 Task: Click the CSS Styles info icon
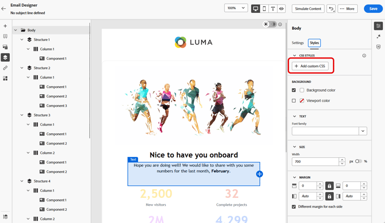pyautogui.click(x=364, y=56)
